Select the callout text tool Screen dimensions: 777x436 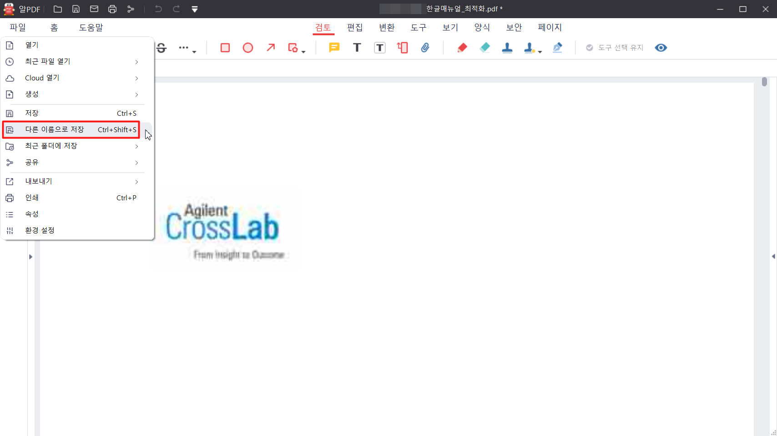coord(403,48)
